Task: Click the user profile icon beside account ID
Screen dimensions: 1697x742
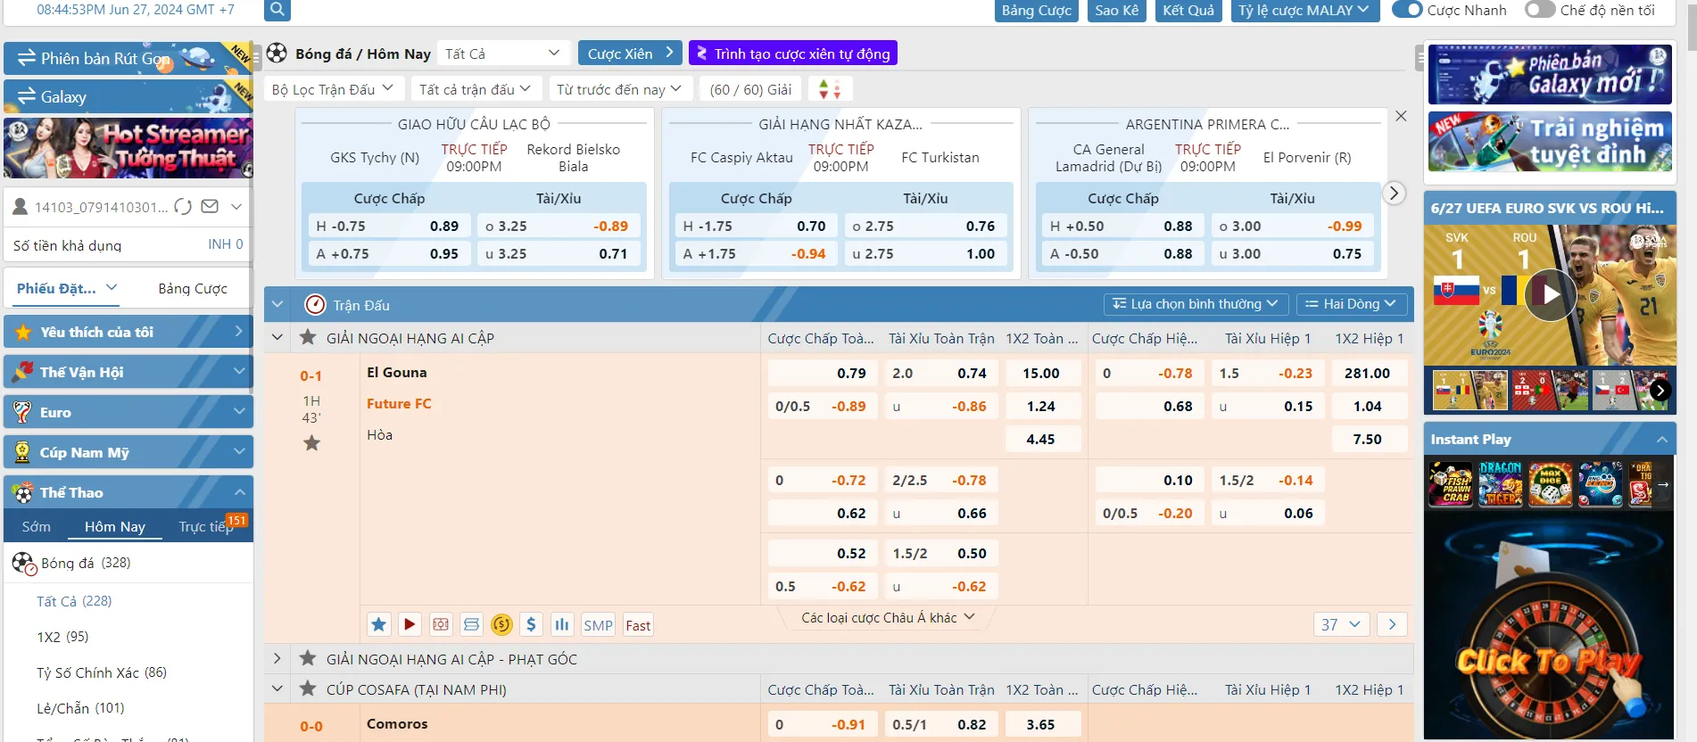Action: (x=20, y=206)
